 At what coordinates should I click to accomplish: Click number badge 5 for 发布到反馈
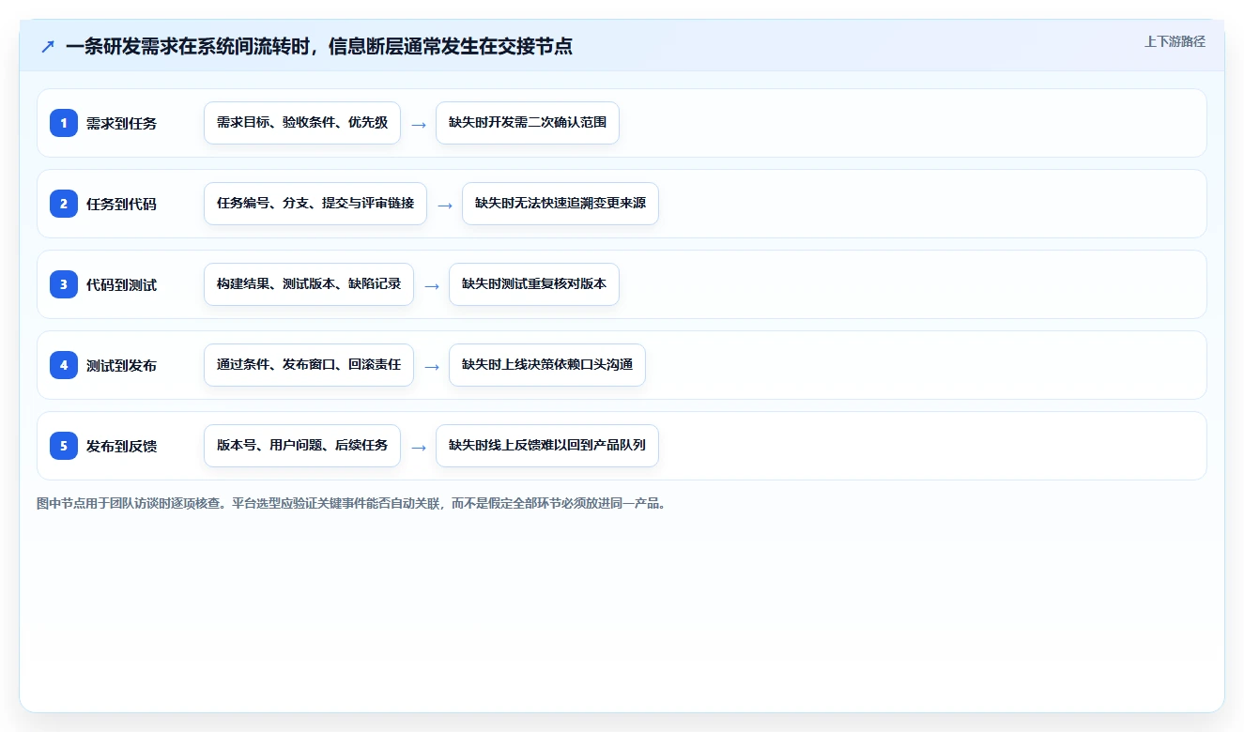coord(64,446)
